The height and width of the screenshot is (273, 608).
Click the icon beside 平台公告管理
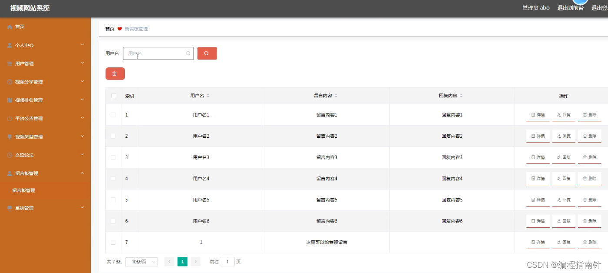pyautogui.click(x=10, y=118)
